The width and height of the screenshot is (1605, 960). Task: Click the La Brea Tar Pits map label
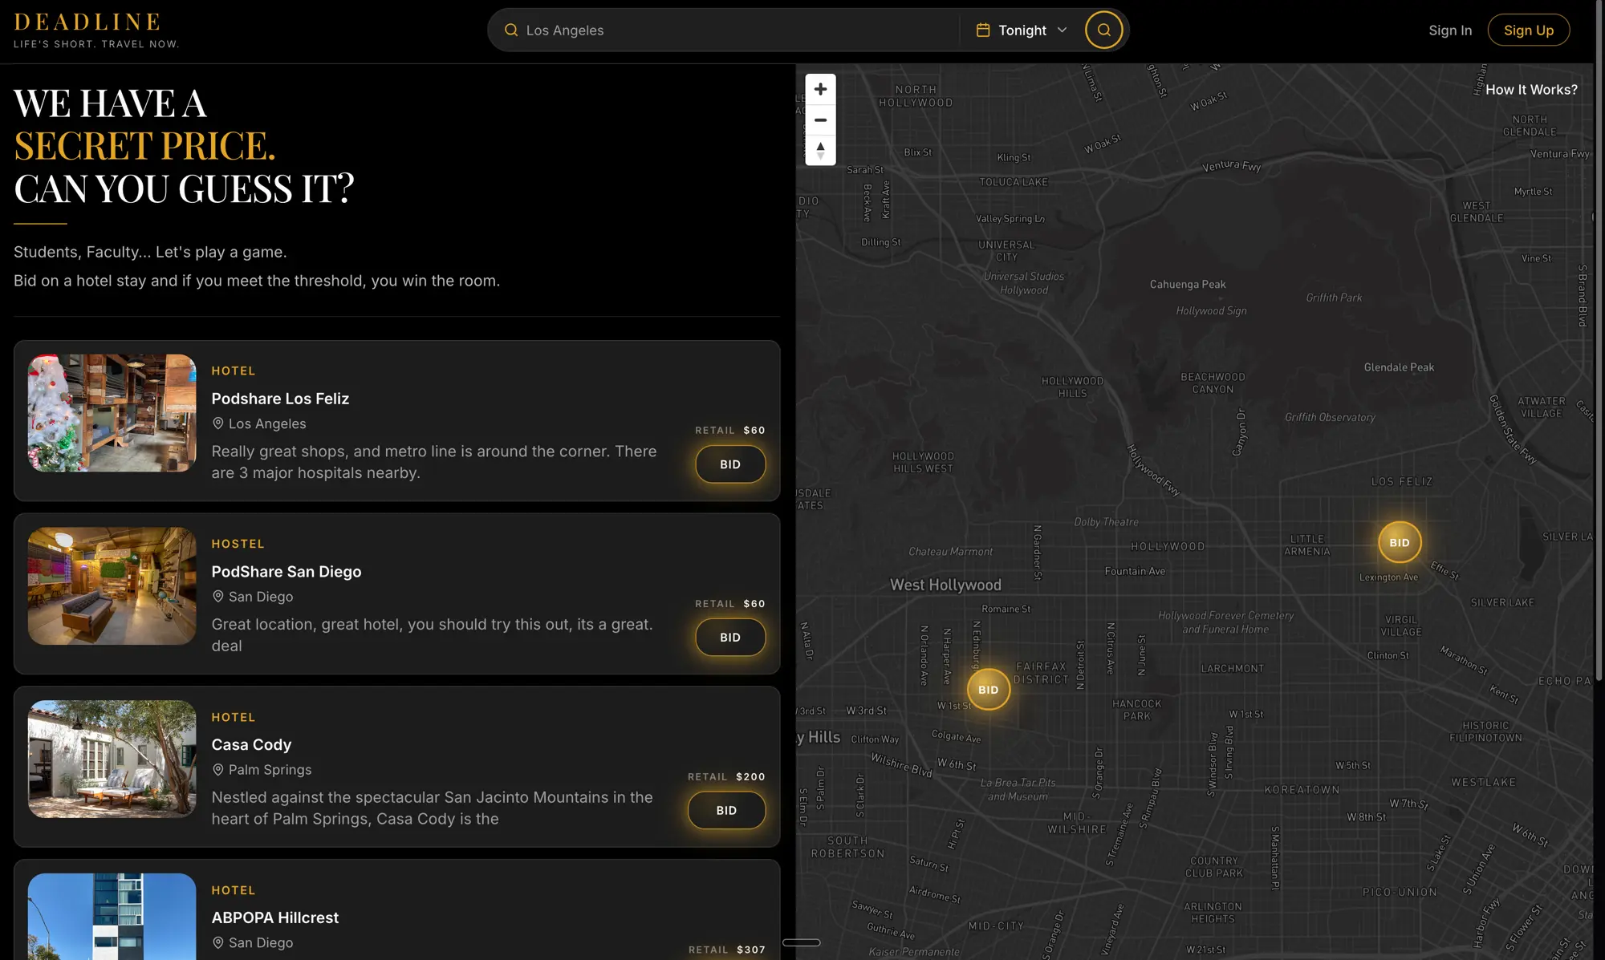pos(1018,789)
